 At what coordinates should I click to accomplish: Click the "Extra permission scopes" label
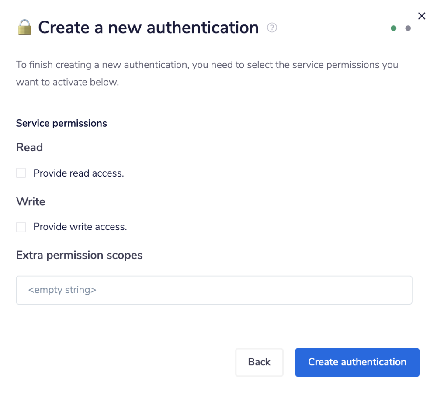[x=80, y=255]
